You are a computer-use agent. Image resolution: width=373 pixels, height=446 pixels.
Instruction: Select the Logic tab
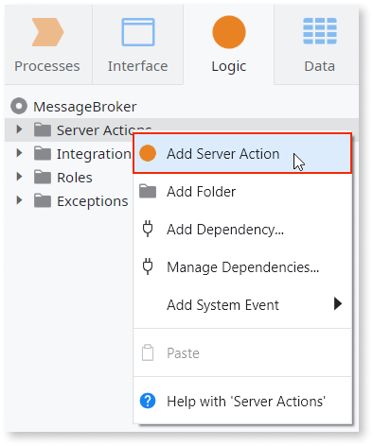229,44
